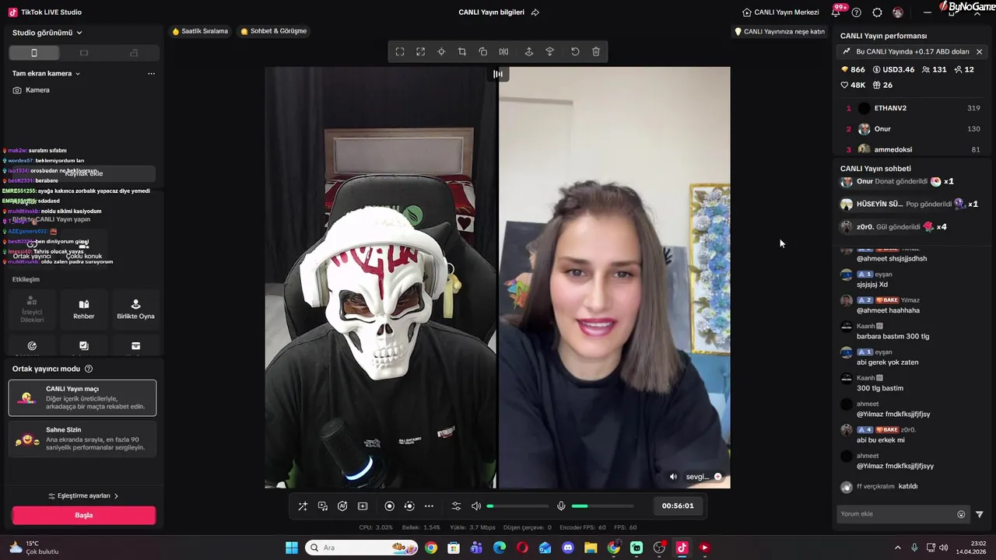Open the audio mixer settings icon
This screenshot has width=996, height=560.
[x=457, y=506]
